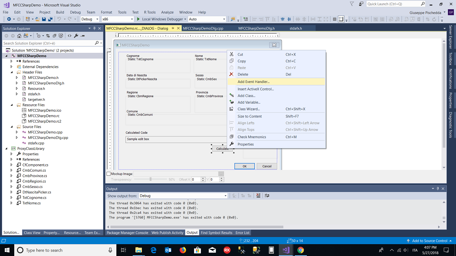Viewport: 456px width, 256px height.
Task: Open the Outlook taskbar icon
Action: (168, 250)
